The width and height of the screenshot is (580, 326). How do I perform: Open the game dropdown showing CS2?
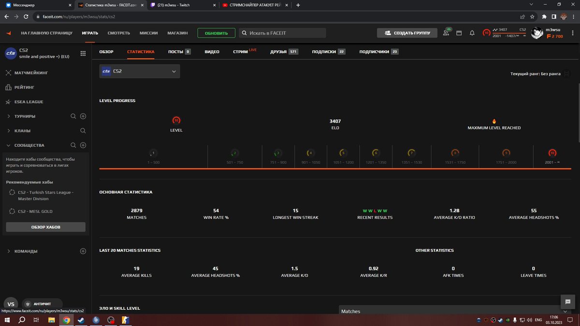pos(140,71)
